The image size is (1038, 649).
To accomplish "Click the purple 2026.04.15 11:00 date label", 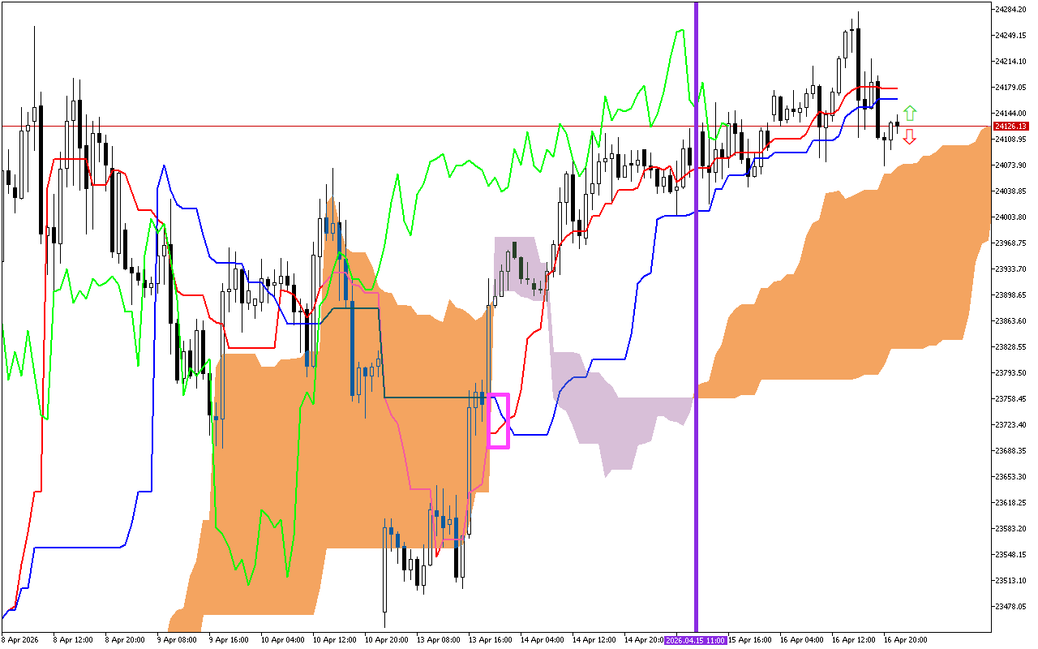I will pos(695,640).
